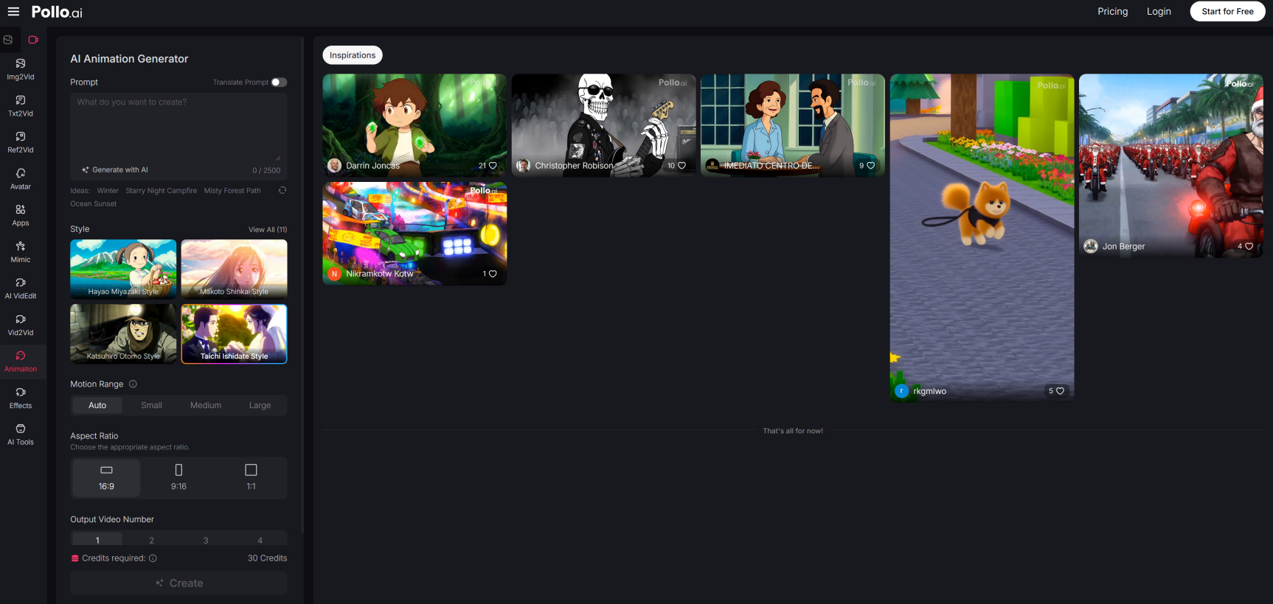Refresh the prompt ideas suggestions
Screen dimensions: 1273x604
pos(282,190)
